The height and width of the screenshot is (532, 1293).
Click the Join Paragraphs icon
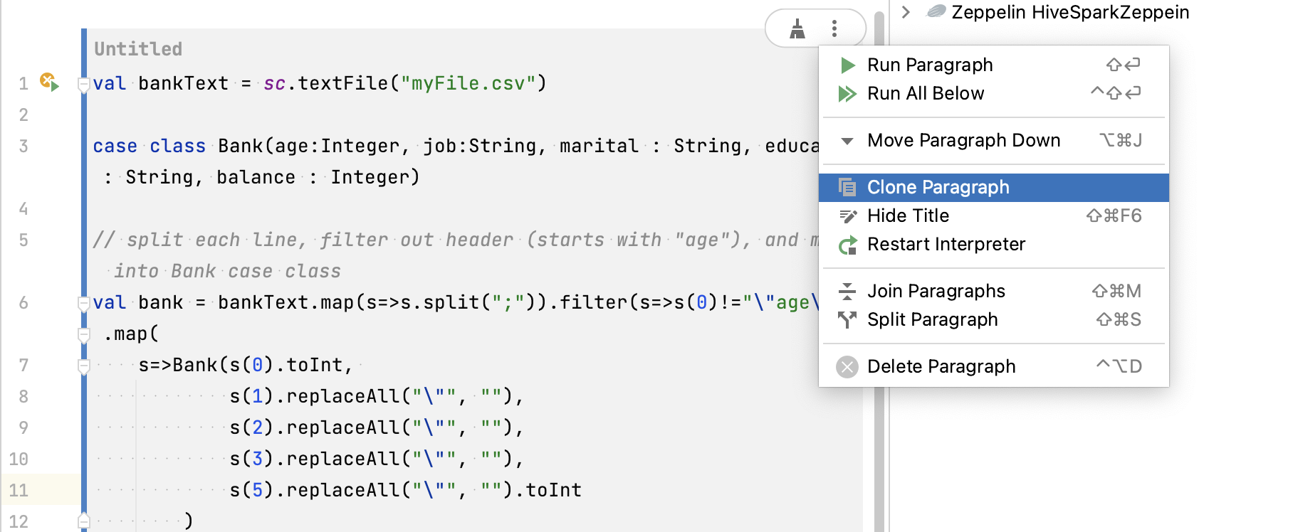847,291
